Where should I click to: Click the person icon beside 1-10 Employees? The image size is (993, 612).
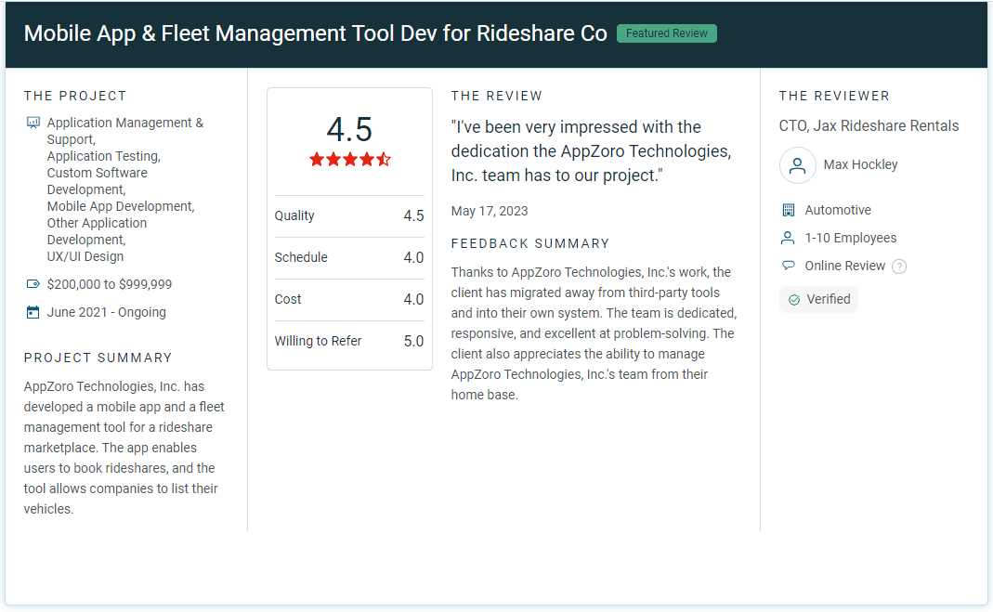tap(789, 238)
